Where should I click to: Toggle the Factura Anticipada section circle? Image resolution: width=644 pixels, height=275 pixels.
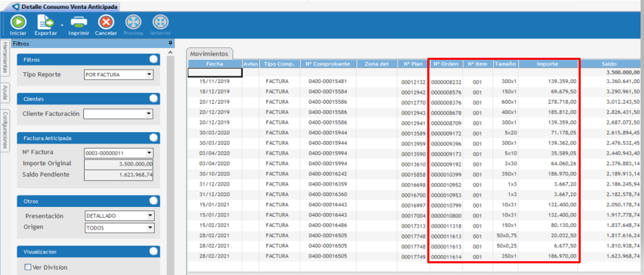point(153,137)
